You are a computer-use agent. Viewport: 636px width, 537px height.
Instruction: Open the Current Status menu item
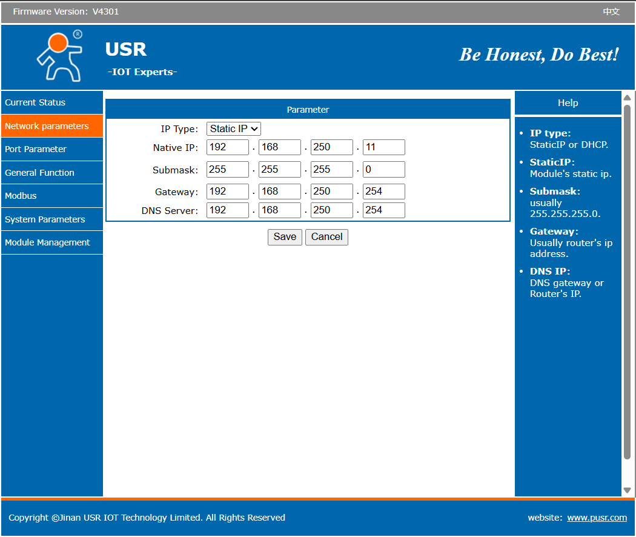(x=35, y=102)
